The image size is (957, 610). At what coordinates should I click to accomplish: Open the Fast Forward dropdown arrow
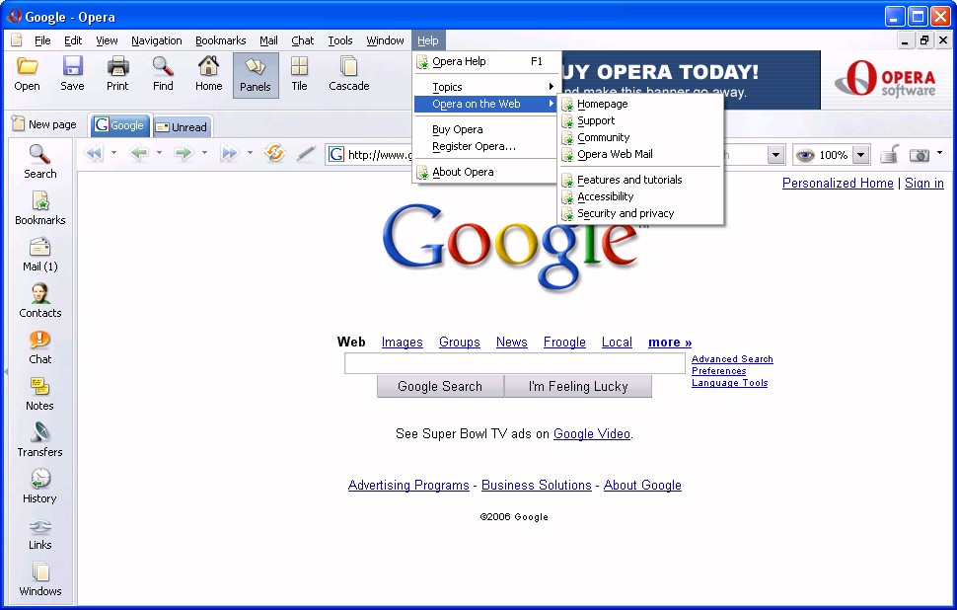[250, 153]
